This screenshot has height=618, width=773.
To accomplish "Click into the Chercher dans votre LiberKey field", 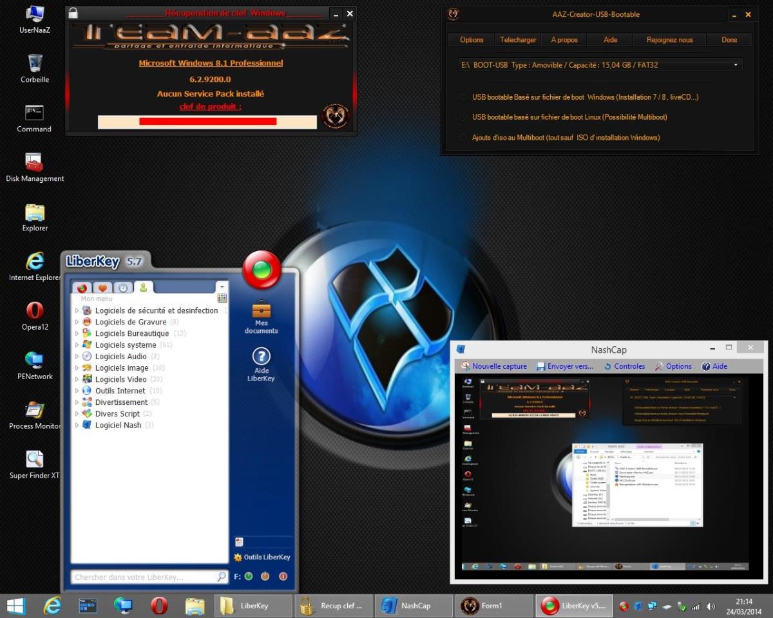I will click(x=144, y=577).
